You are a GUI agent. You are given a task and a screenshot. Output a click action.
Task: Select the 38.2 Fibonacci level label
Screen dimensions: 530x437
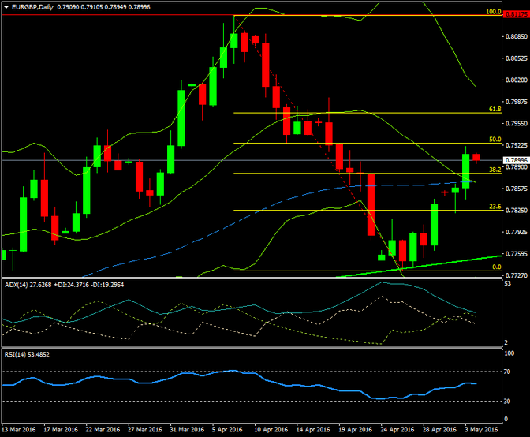(494, 170)
